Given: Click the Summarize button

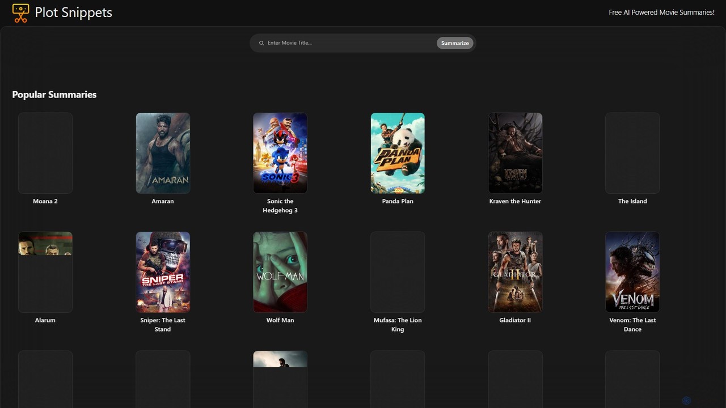Looking at the screenshot, I should tap(455, 43).
